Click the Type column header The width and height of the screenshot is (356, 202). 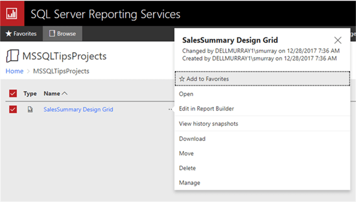click(x=30, y=94)
